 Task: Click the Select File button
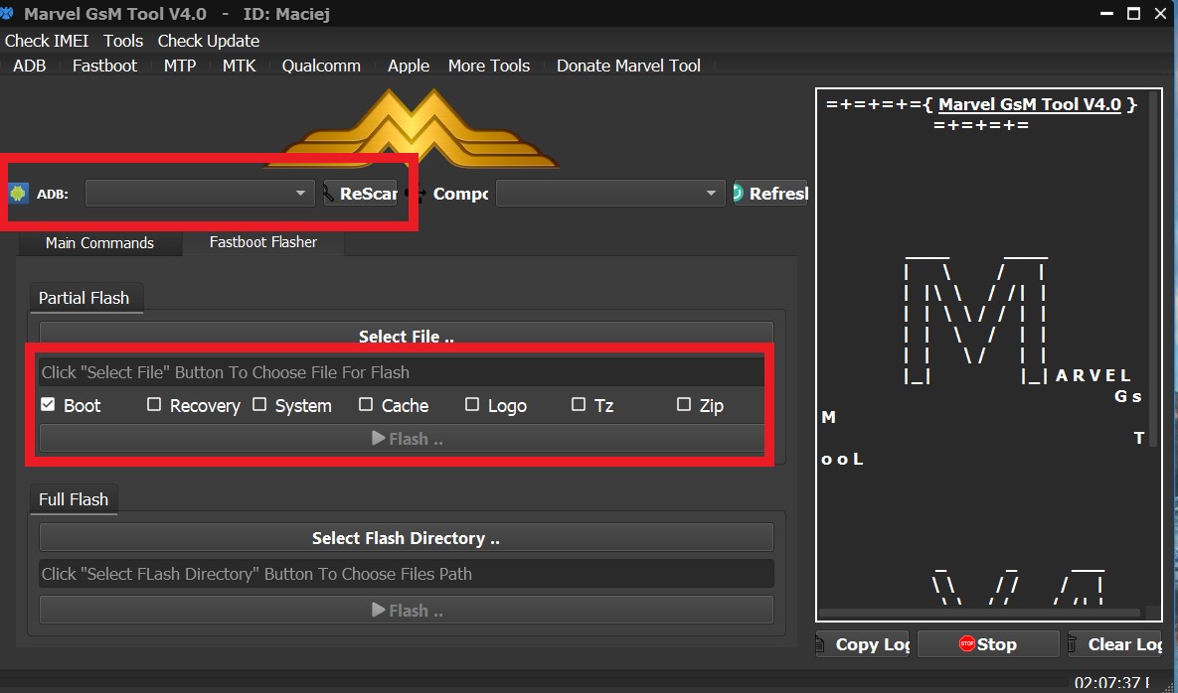(406, 337)
